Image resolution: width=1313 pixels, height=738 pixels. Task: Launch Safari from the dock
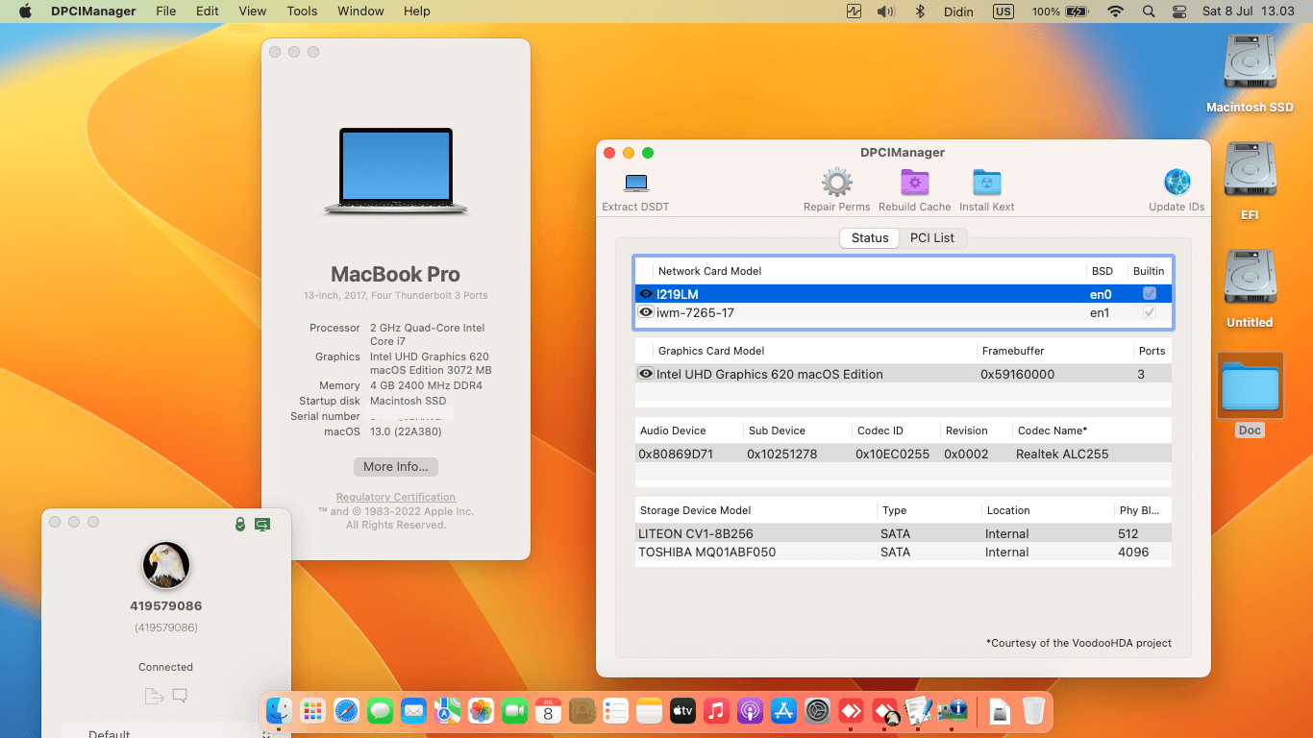tap(346, 711)
